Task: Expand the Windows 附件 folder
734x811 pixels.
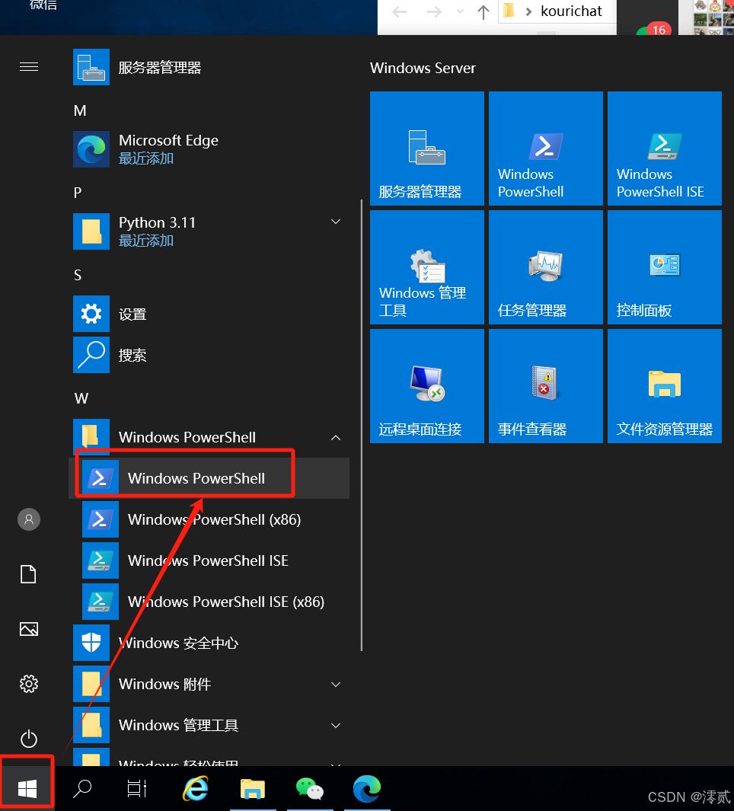Action: pyautogui.click(x=336, y=685)
